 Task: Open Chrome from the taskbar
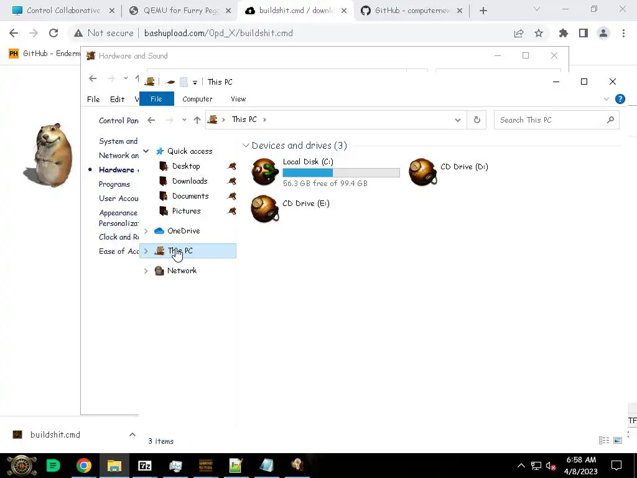pyautogui.click(x=84, y=466)
